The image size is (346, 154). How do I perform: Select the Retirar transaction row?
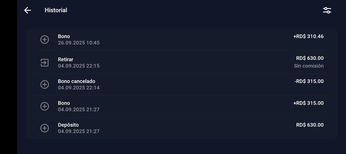coord(65,60)
